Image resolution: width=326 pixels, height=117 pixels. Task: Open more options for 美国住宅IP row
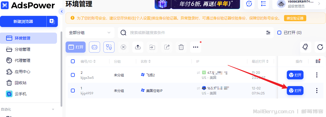pos(317,91)
